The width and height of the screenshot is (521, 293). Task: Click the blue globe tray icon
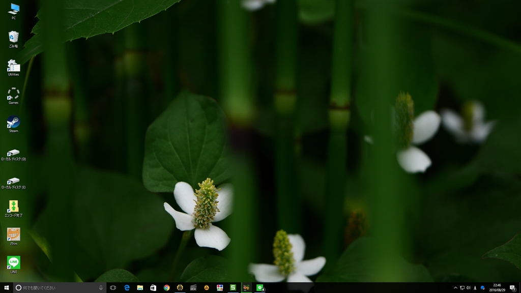tap(482, 288)
